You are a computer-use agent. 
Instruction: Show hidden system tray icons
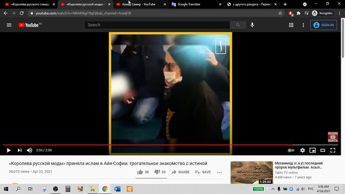[x=273, y=189]
